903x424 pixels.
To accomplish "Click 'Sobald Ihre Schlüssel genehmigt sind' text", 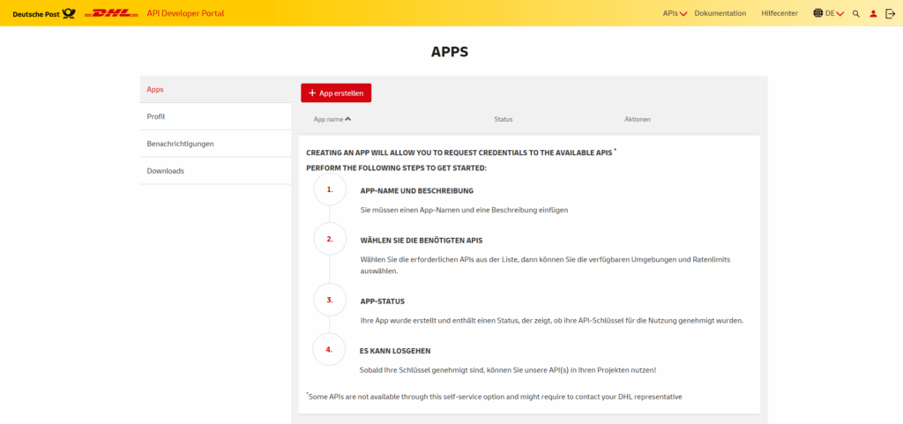I will click(x=508, y=370).
